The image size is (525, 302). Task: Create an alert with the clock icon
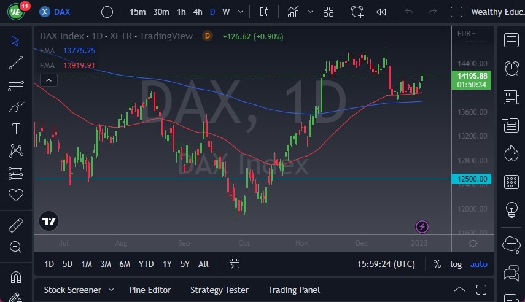pos(357,12)
